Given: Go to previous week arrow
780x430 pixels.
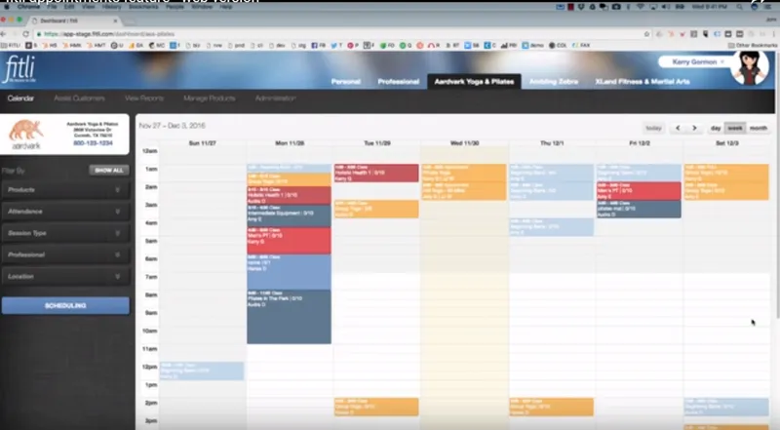Looking at the screenshot, I should point(678,128).
